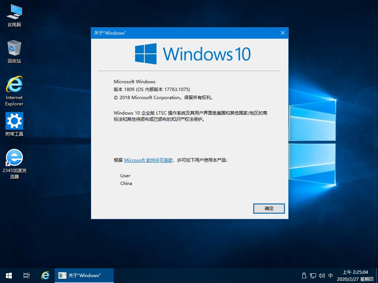Launch Internet Explorer from the taskbar
Screen dimensions: 378x283
[45, 276]
